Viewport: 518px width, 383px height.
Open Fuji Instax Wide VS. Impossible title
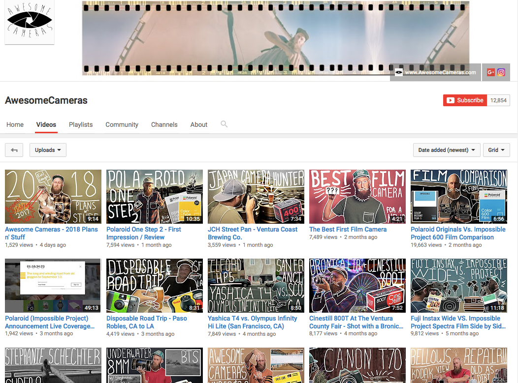(458, 323)
